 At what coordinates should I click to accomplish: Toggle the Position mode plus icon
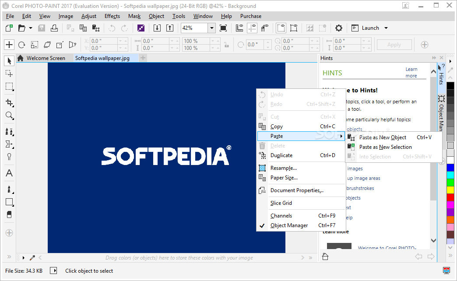9,45
